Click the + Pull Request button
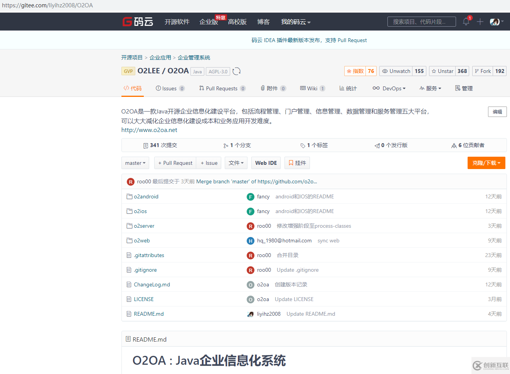The width and height of the screenshot is (510, 374). [175, 163]
